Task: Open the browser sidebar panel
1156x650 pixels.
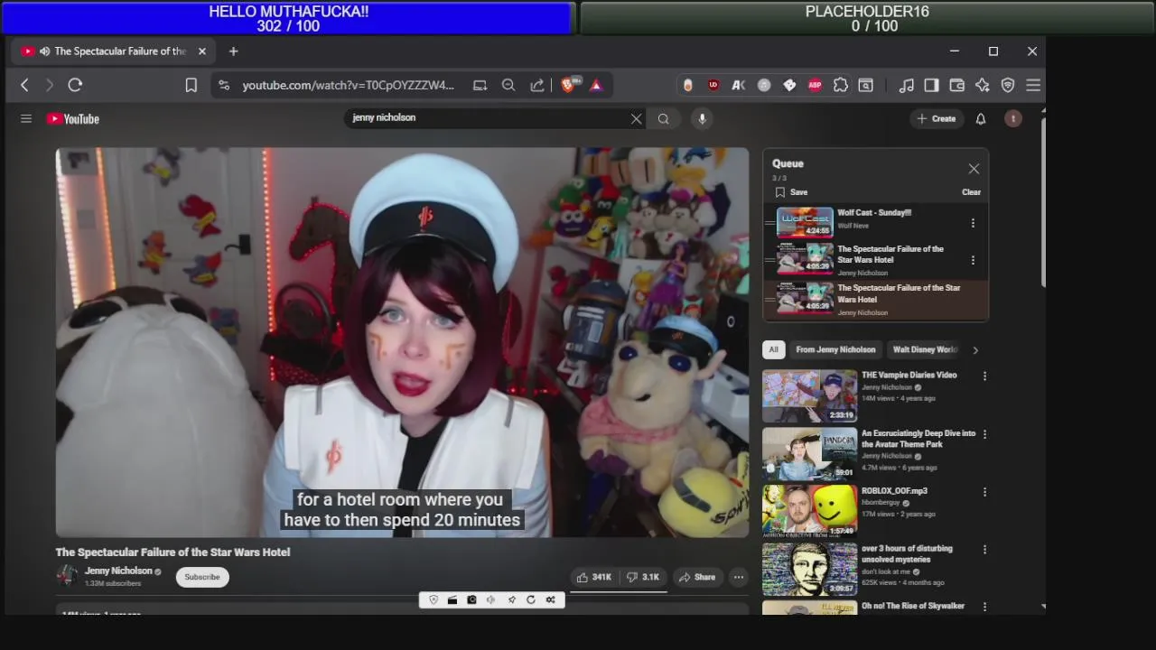Action: [931, 85]
